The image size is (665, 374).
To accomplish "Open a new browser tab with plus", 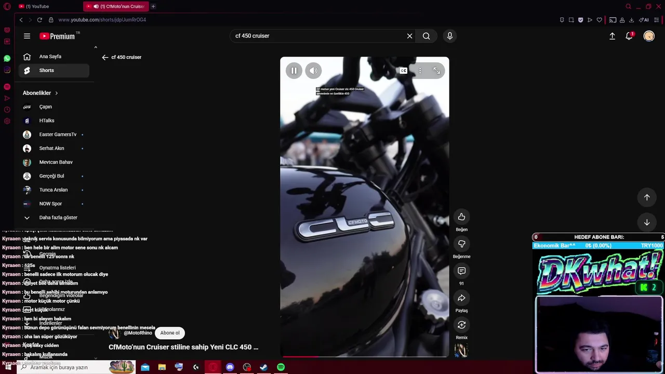I will [153, 6].
